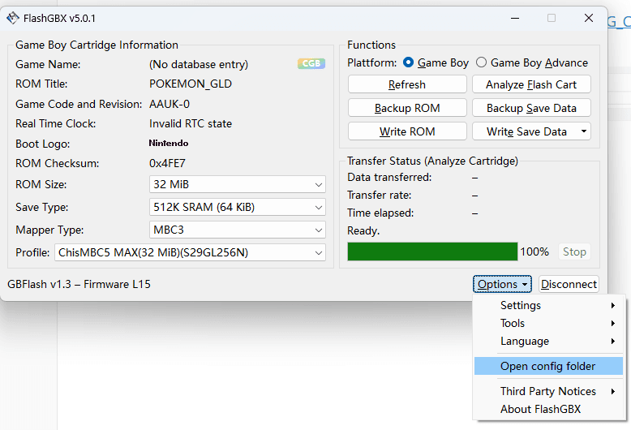The image size is (631, 430).
Task: Click the FlashGBX app icon in title bar
Action: point(13,18)
